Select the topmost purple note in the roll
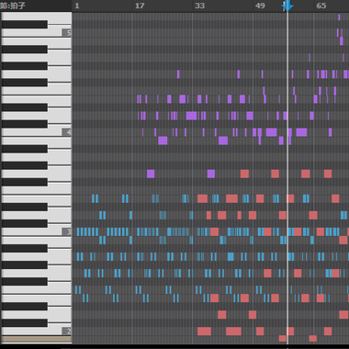 (339, 17)
